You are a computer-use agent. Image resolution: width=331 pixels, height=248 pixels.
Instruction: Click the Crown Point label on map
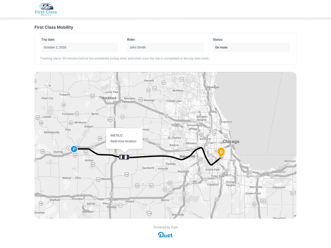click(x=253, y=194)
